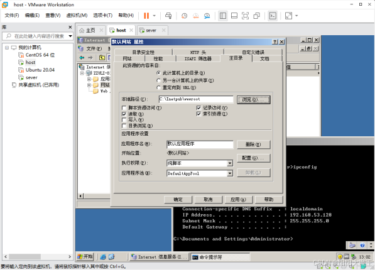
Task: Open the 目录安全性 tab in properties dialog
Action: tap(143, 52)
